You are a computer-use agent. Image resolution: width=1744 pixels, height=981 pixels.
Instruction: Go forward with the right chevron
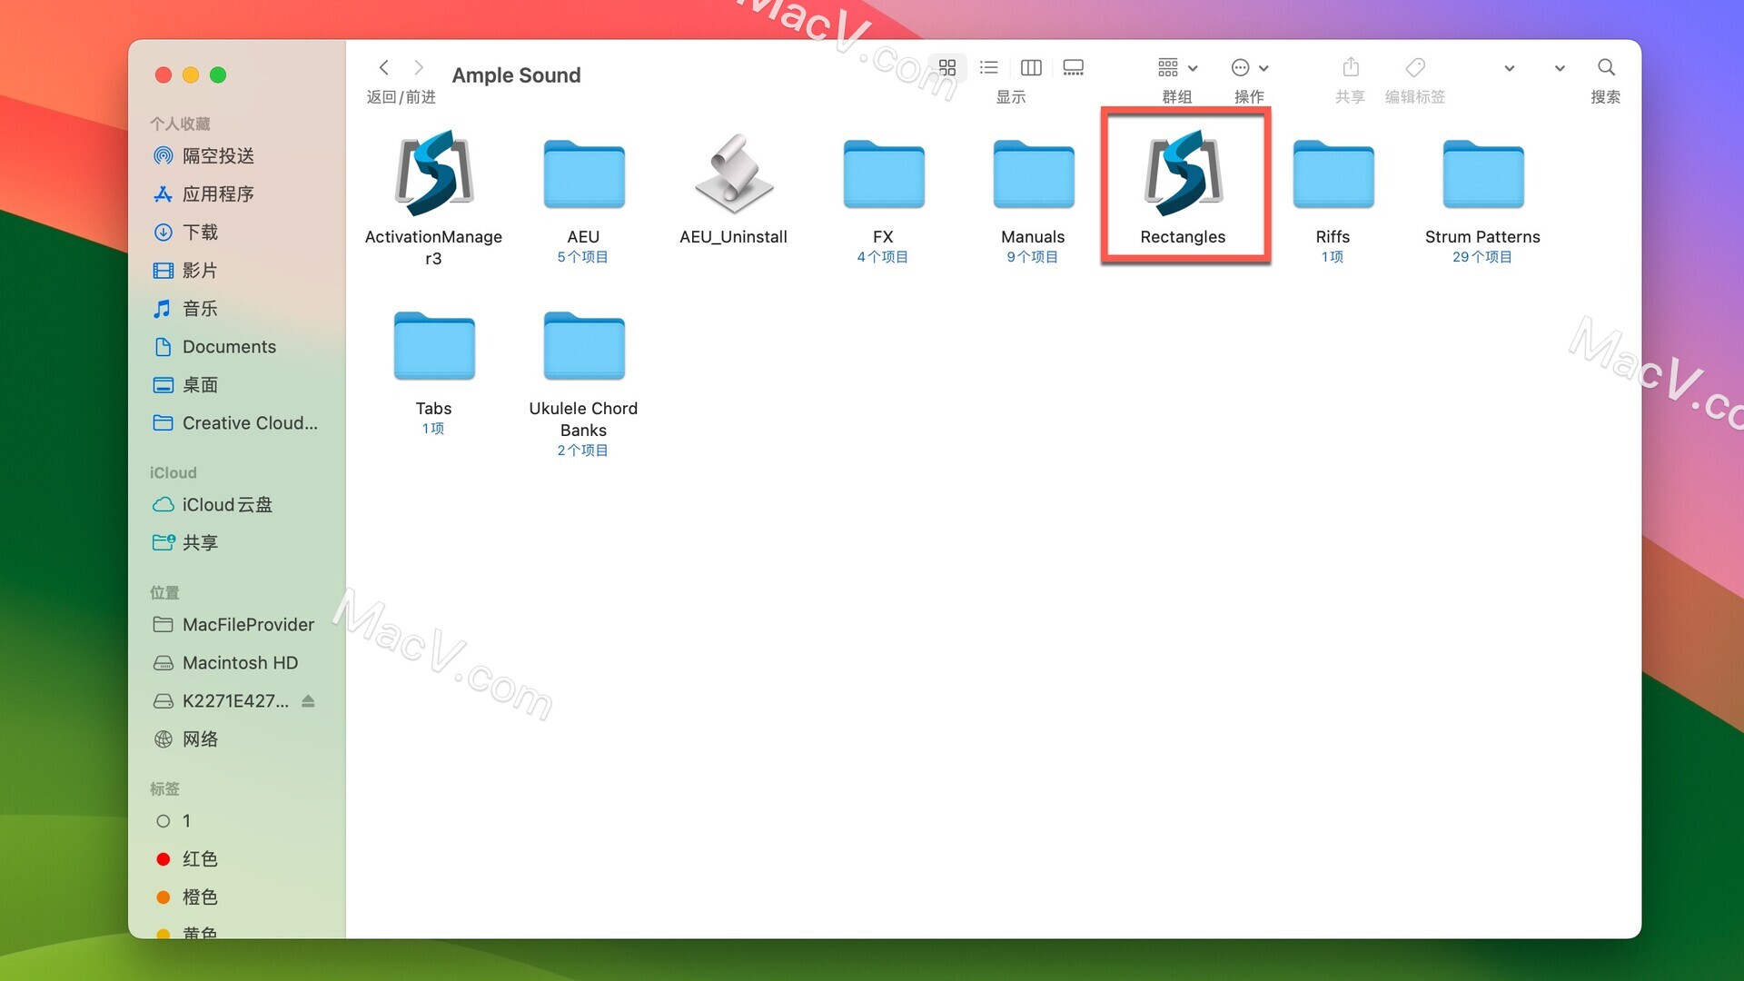tap(419, 67)
